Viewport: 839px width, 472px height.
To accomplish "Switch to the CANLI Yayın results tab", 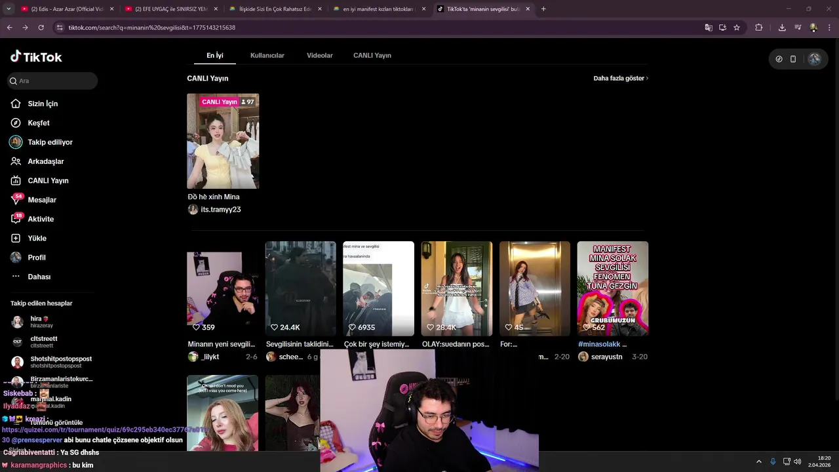I will coord(372,55).
